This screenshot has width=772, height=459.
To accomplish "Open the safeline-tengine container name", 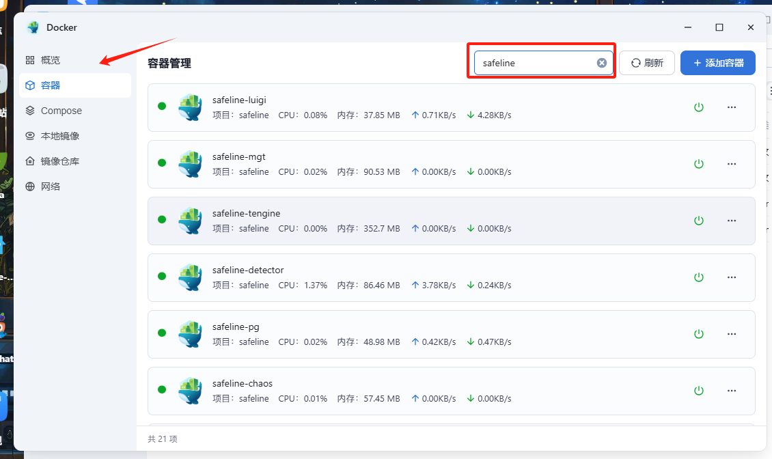I will (246, 213).
